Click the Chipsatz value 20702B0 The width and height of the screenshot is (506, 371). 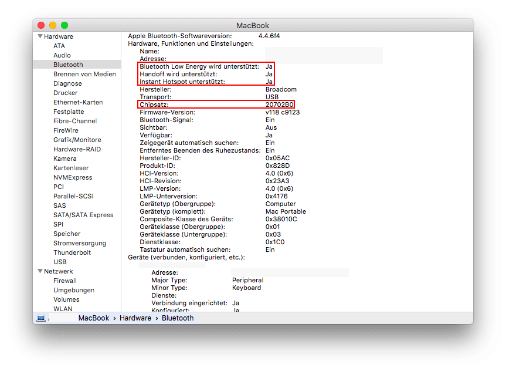click(x=280, y=104)
